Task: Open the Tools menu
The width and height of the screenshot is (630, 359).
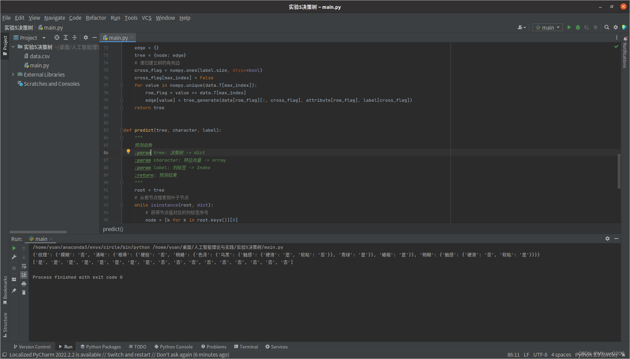Action: click(x=131, y=18)
